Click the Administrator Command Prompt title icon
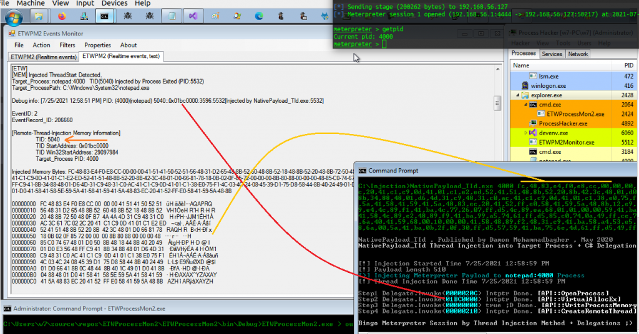Viewport: 639px width, 334px height. pyautogui.click(x=7, y=309)
